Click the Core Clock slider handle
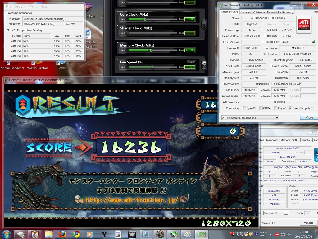Screen dimensions: 318x239 tap(144, 19)
